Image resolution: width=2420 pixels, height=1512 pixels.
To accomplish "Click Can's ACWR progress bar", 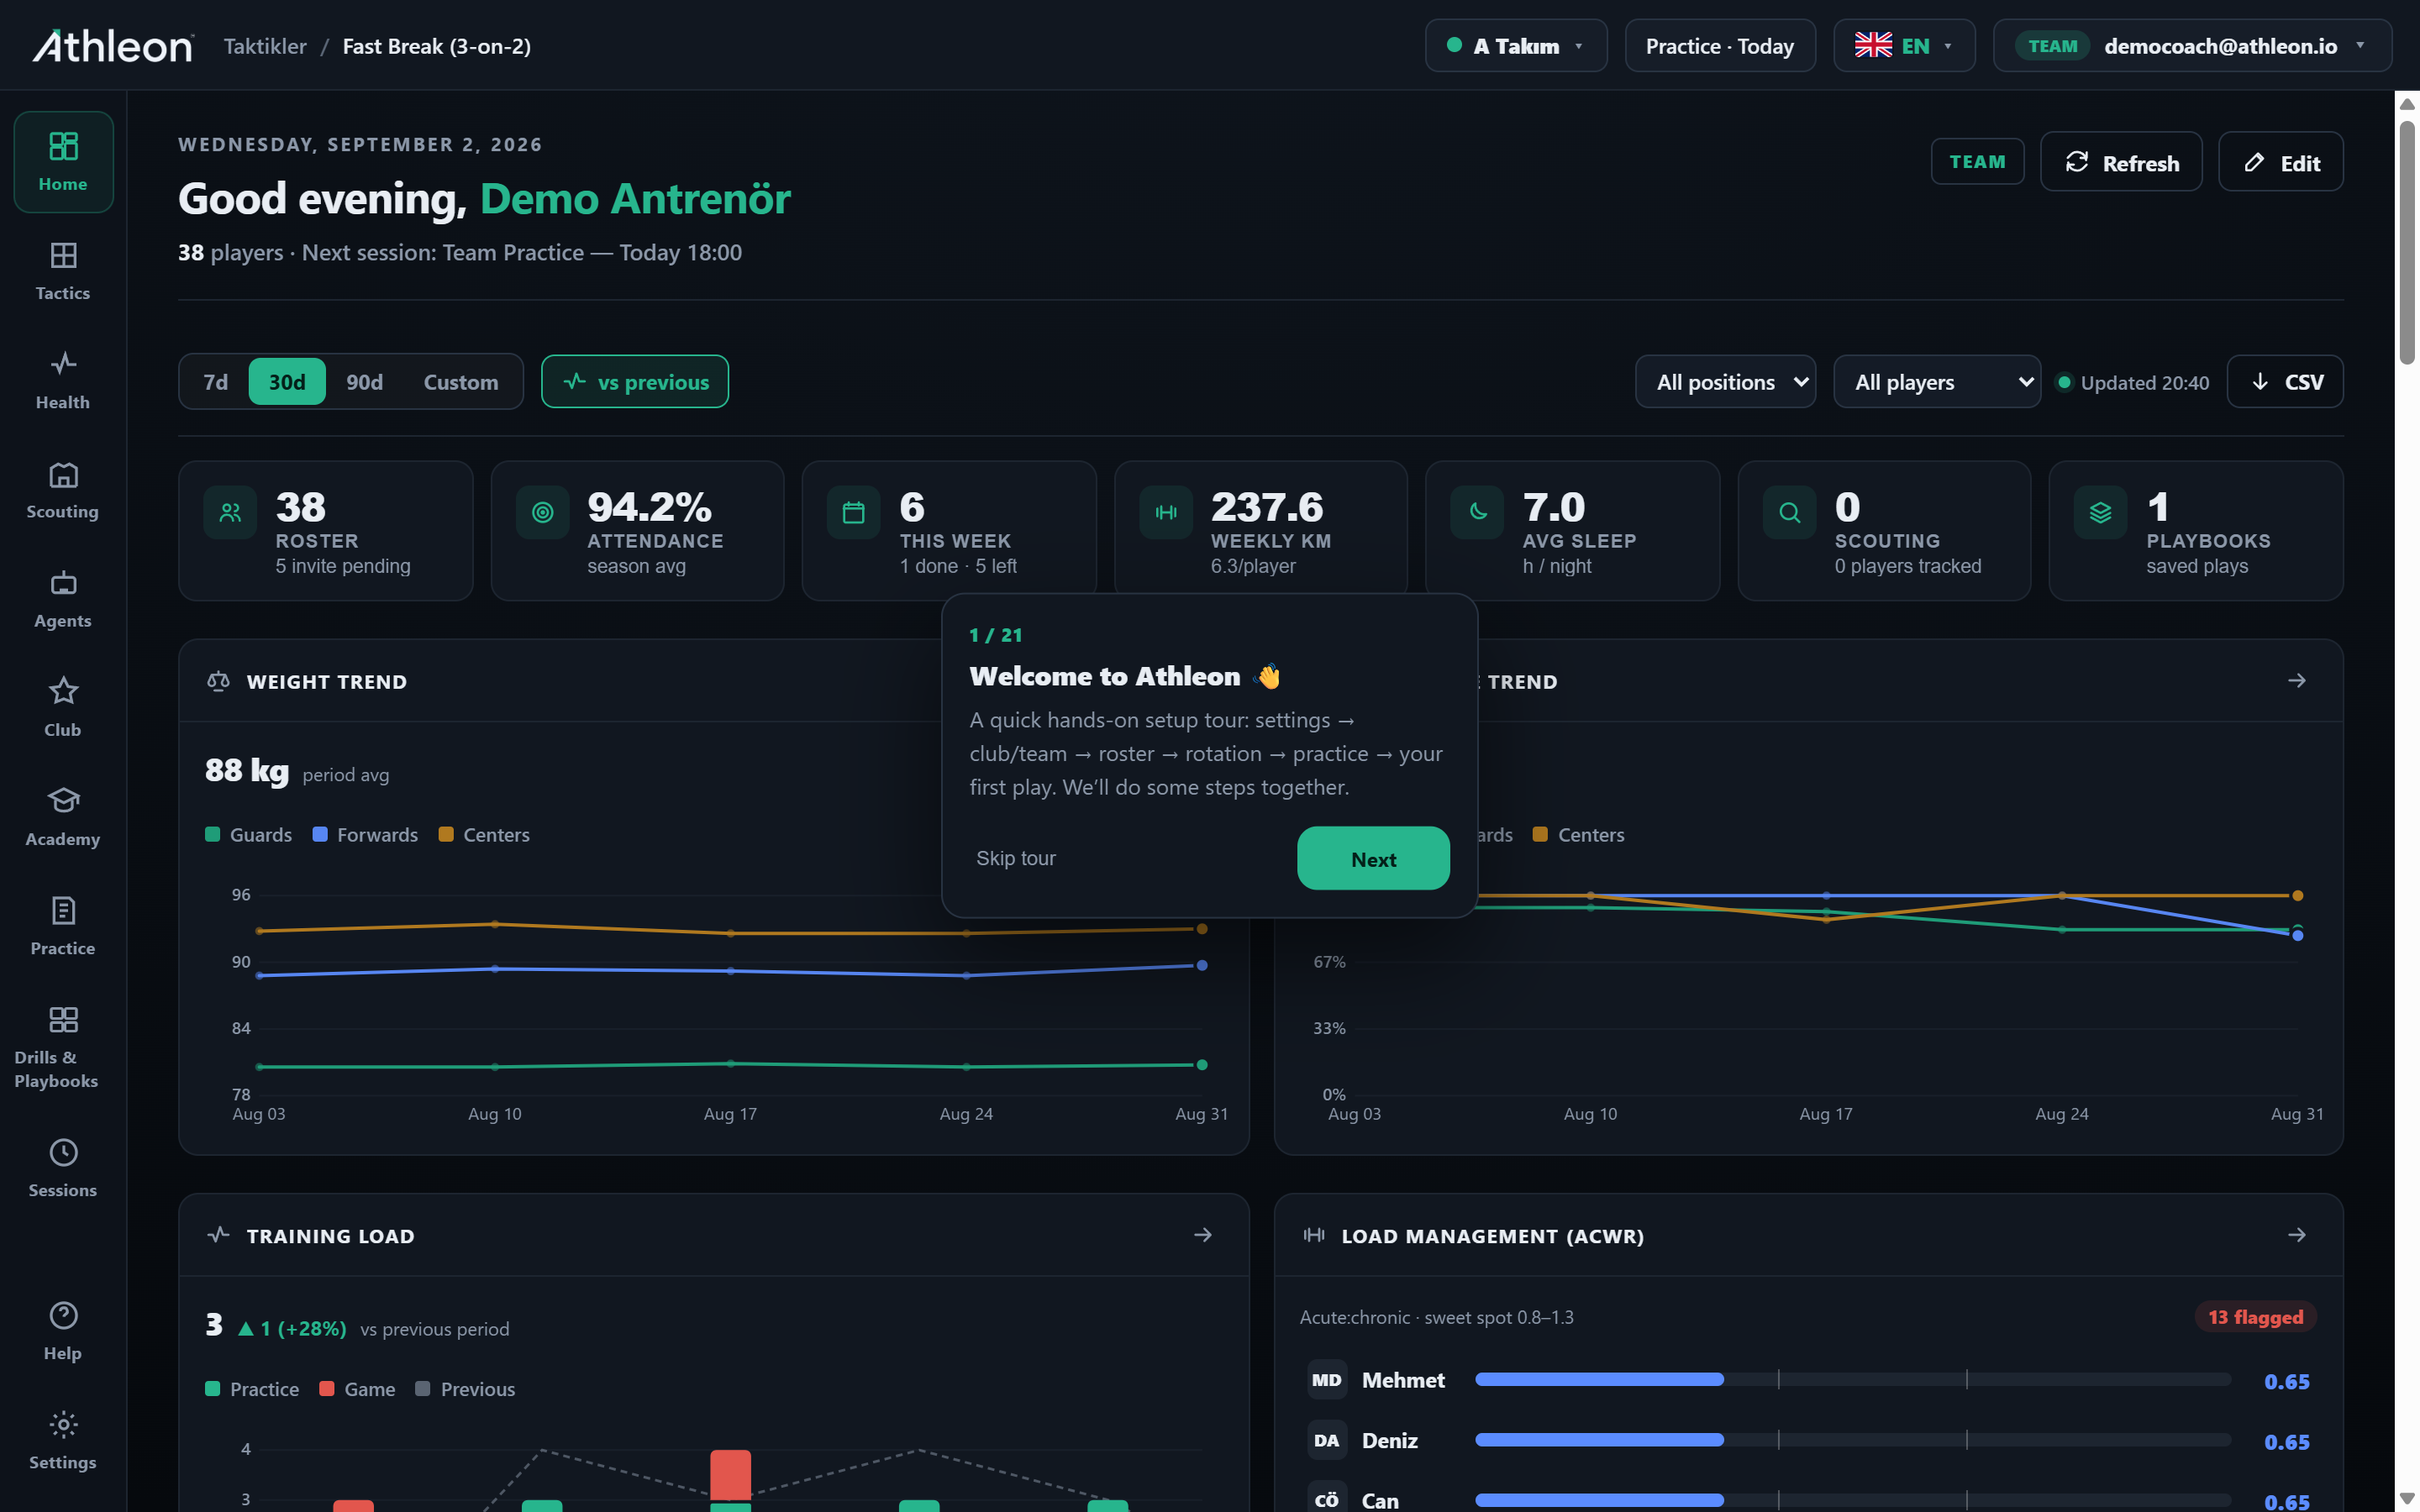I will (x=1853, y=1500).
